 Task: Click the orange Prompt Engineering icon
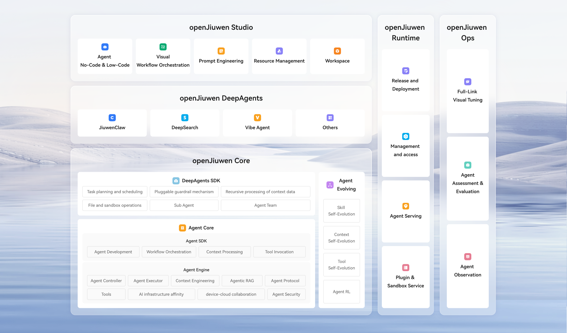coord(221,51)
